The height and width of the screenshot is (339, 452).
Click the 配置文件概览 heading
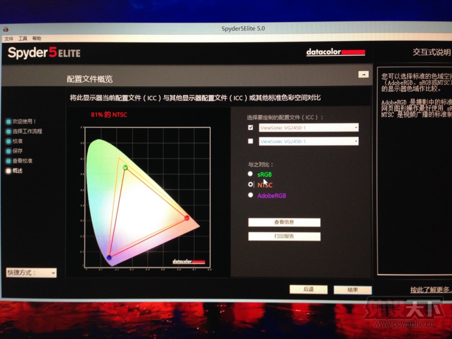[90, 79]
